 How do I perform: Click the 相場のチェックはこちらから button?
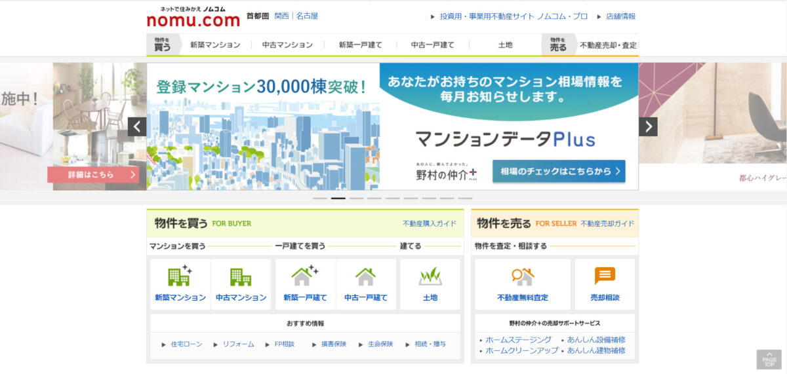[x=559, y=171]
